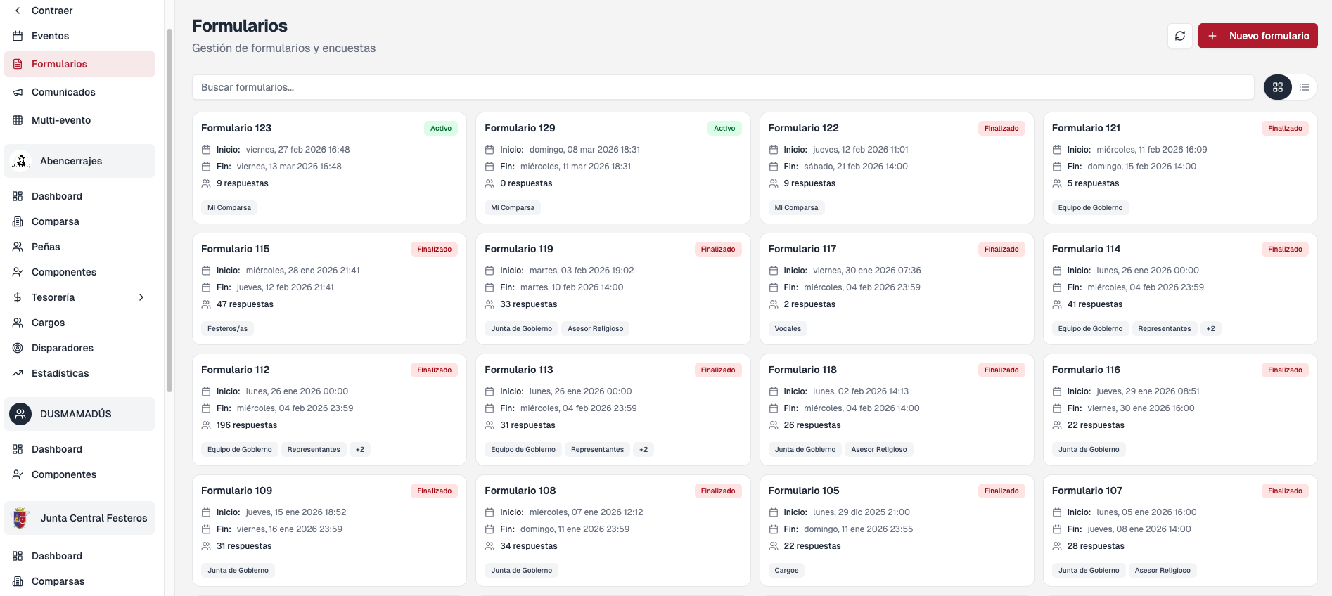Click Vocales tag on Formulario 117
1332x596 pixels.
click(x=788, y=328)
